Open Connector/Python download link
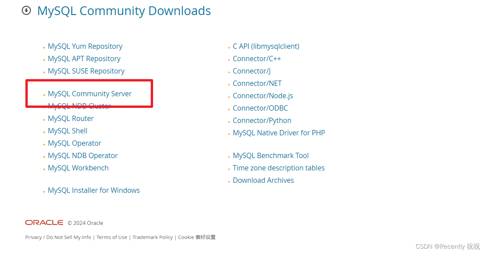485x253 pixels. [262, 121]
